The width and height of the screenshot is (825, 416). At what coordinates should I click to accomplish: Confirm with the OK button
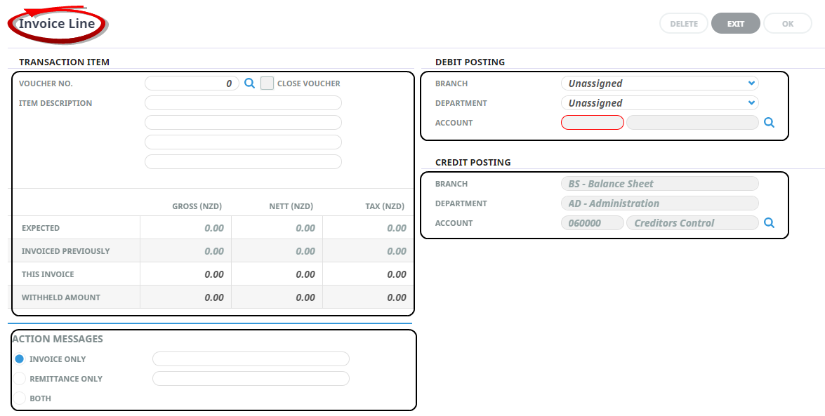787,24
